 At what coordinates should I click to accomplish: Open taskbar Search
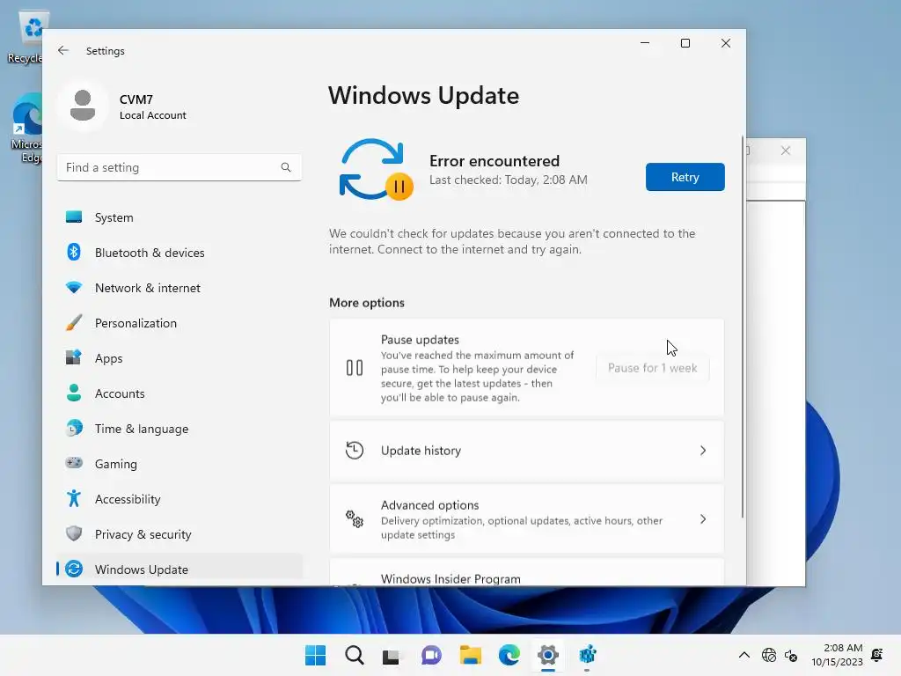[355, 655]
